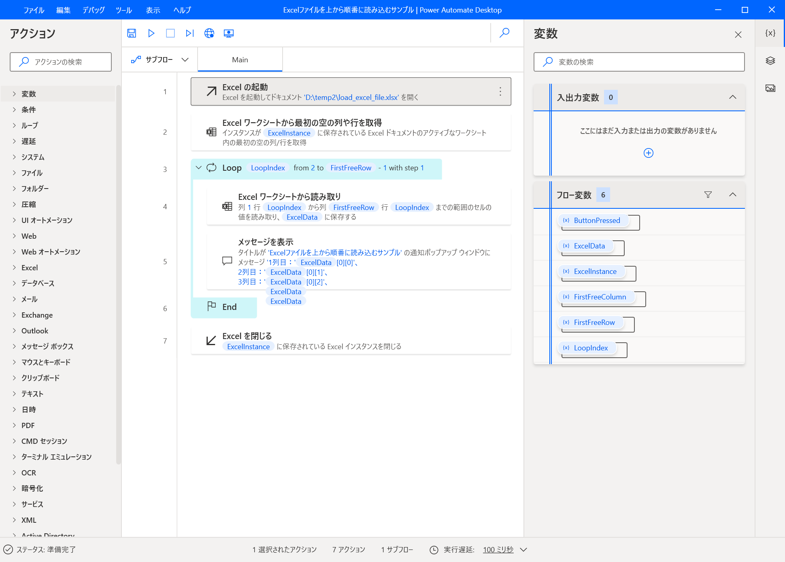Open the UI elements layers icon
Viewport: 785px width, 562px height.
tap(770, 61)
